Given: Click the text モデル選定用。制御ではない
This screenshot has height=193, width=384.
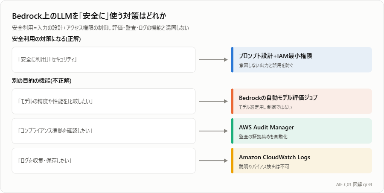Looking at the screenshot, I should click(265, 107).
